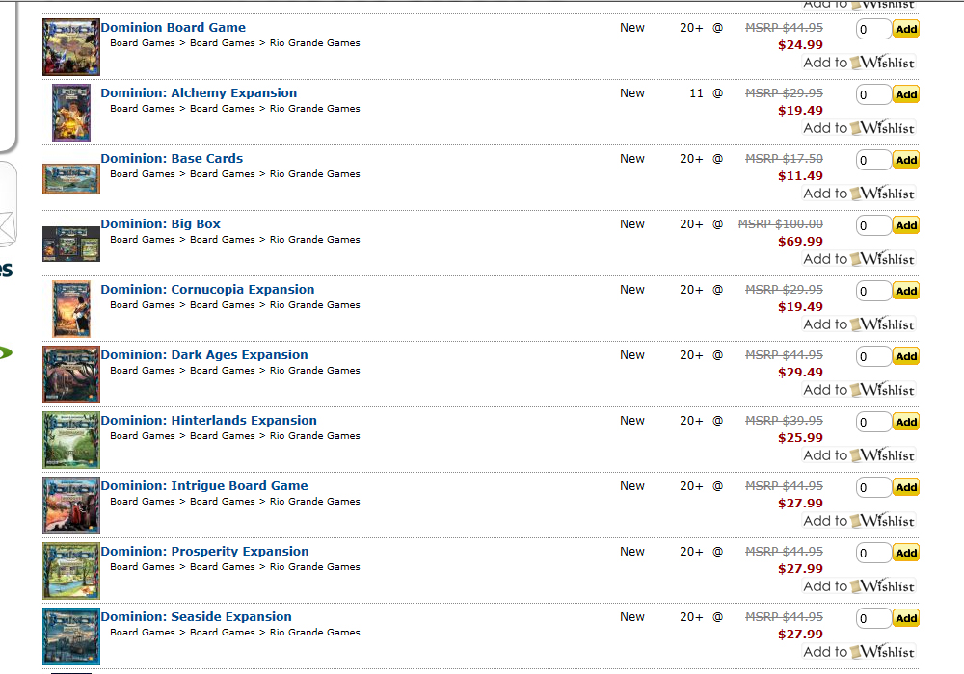Click the Dominion: Alchemy Expansion cover image
Image resolution: width=964 pixels, height=674 pixels.
[71, 113]
